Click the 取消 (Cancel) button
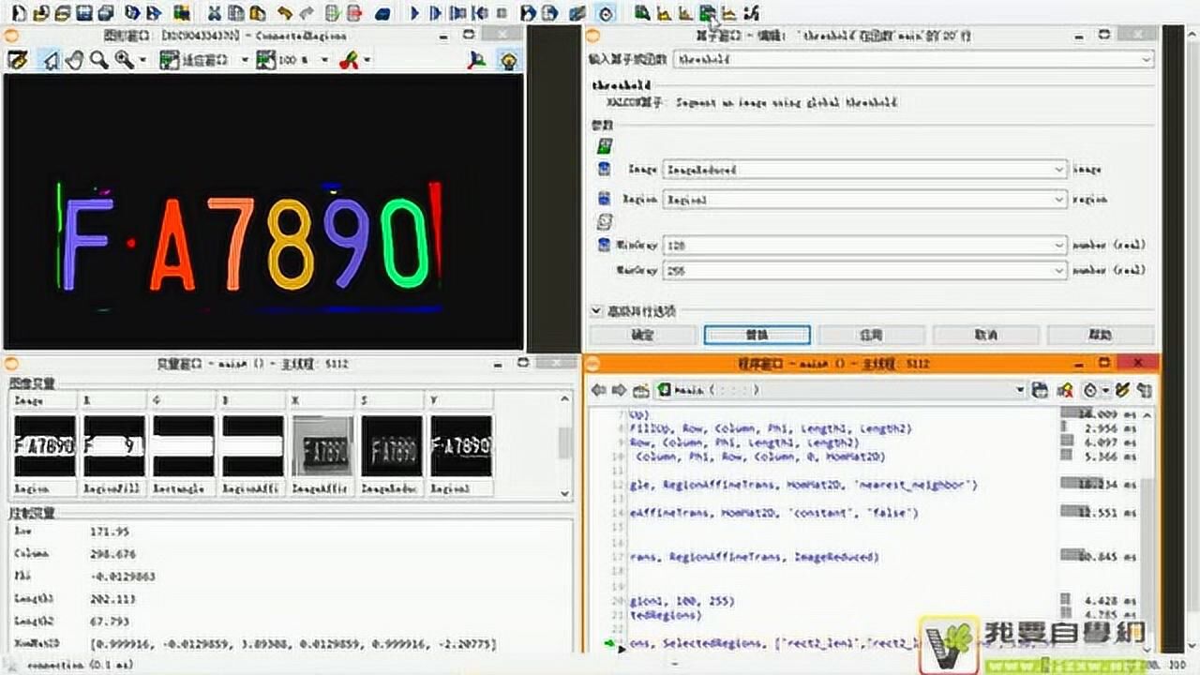 985,335
